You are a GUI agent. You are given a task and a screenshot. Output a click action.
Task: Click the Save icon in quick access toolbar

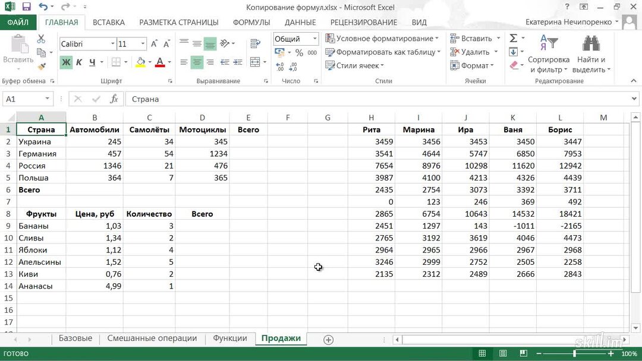tap(26, 7)
